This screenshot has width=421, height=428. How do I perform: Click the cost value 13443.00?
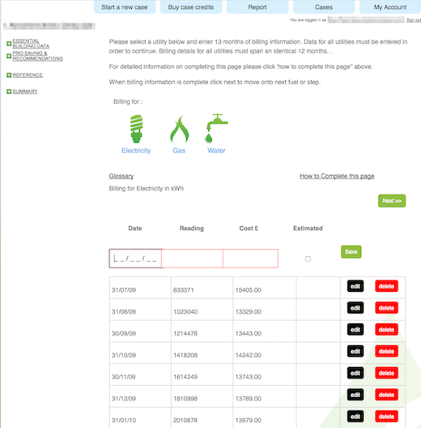248,333
